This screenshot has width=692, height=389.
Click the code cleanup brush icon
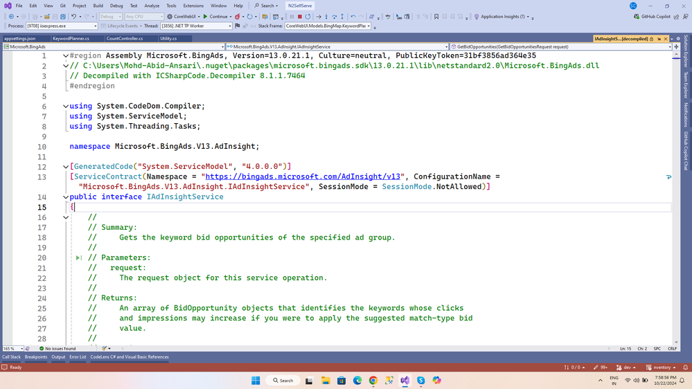[105, 348]
